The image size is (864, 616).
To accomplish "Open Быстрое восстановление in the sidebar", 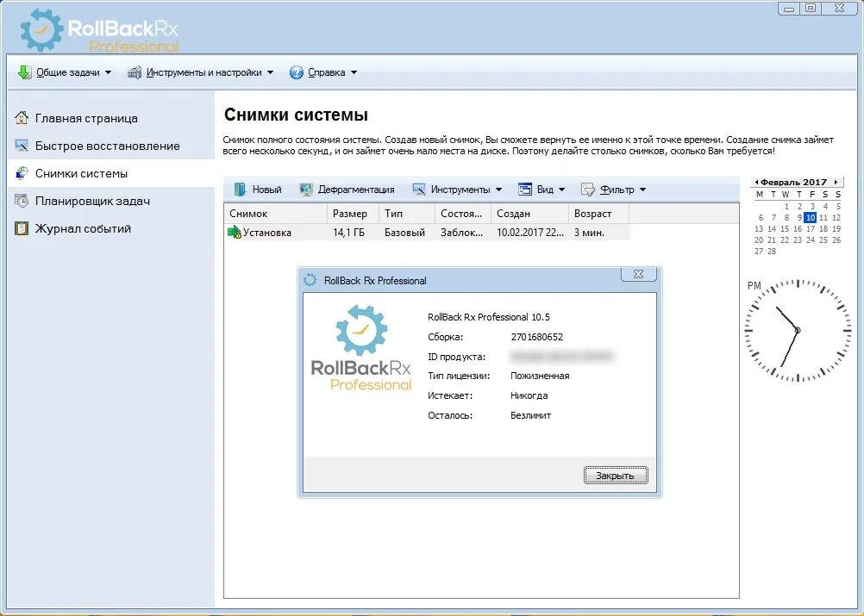I will [111, 146].
